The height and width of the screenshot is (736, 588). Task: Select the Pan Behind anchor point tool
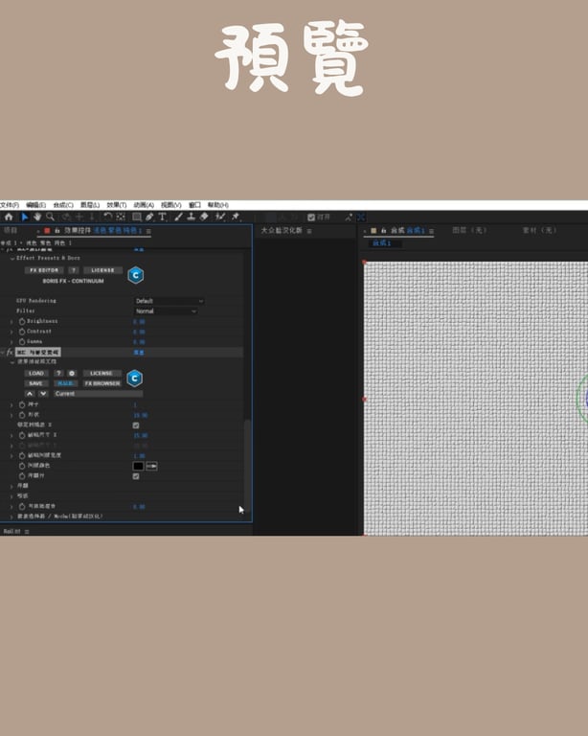pyautogui.click(x=121, y=217)
